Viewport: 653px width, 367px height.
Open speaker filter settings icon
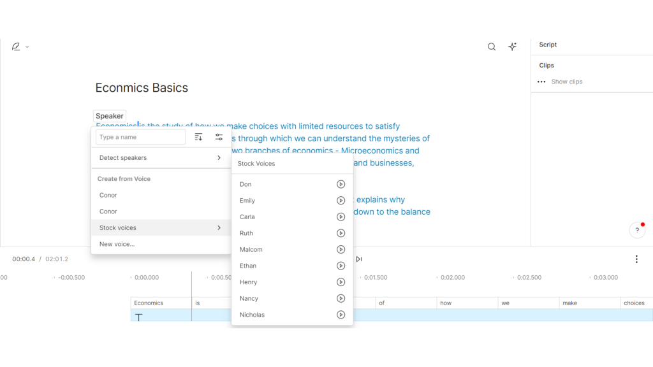click(x=219, y=137)
